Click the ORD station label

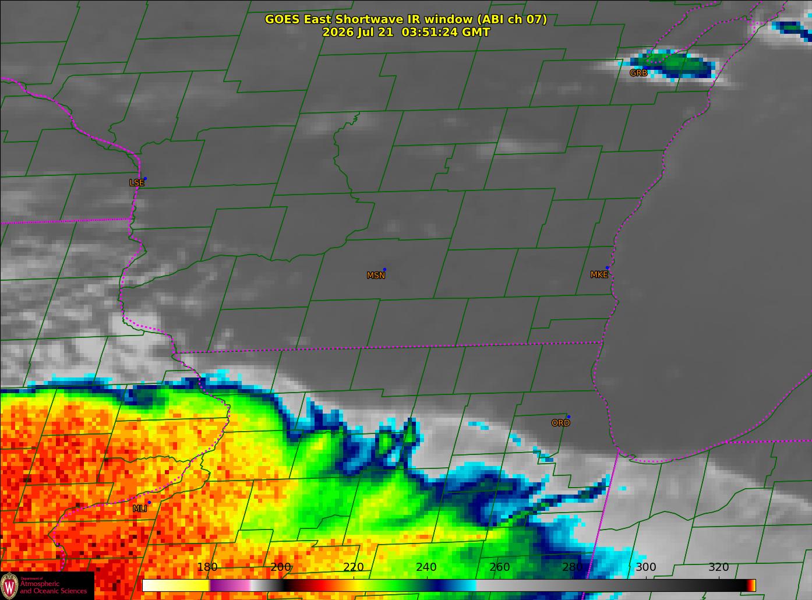pos(560,423)
